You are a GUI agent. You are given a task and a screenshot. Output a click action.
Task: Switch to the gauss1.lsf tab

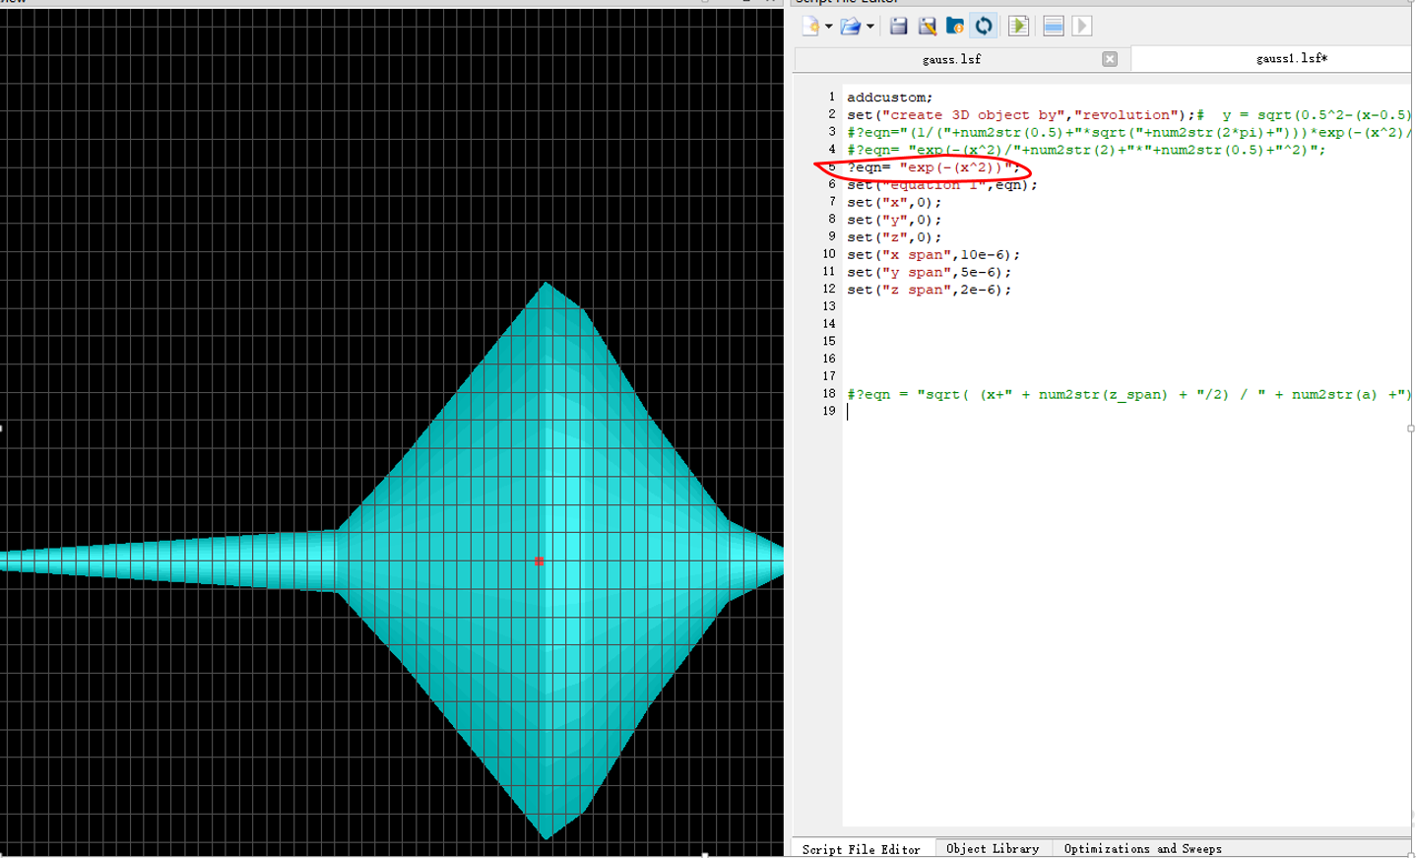1290,59
